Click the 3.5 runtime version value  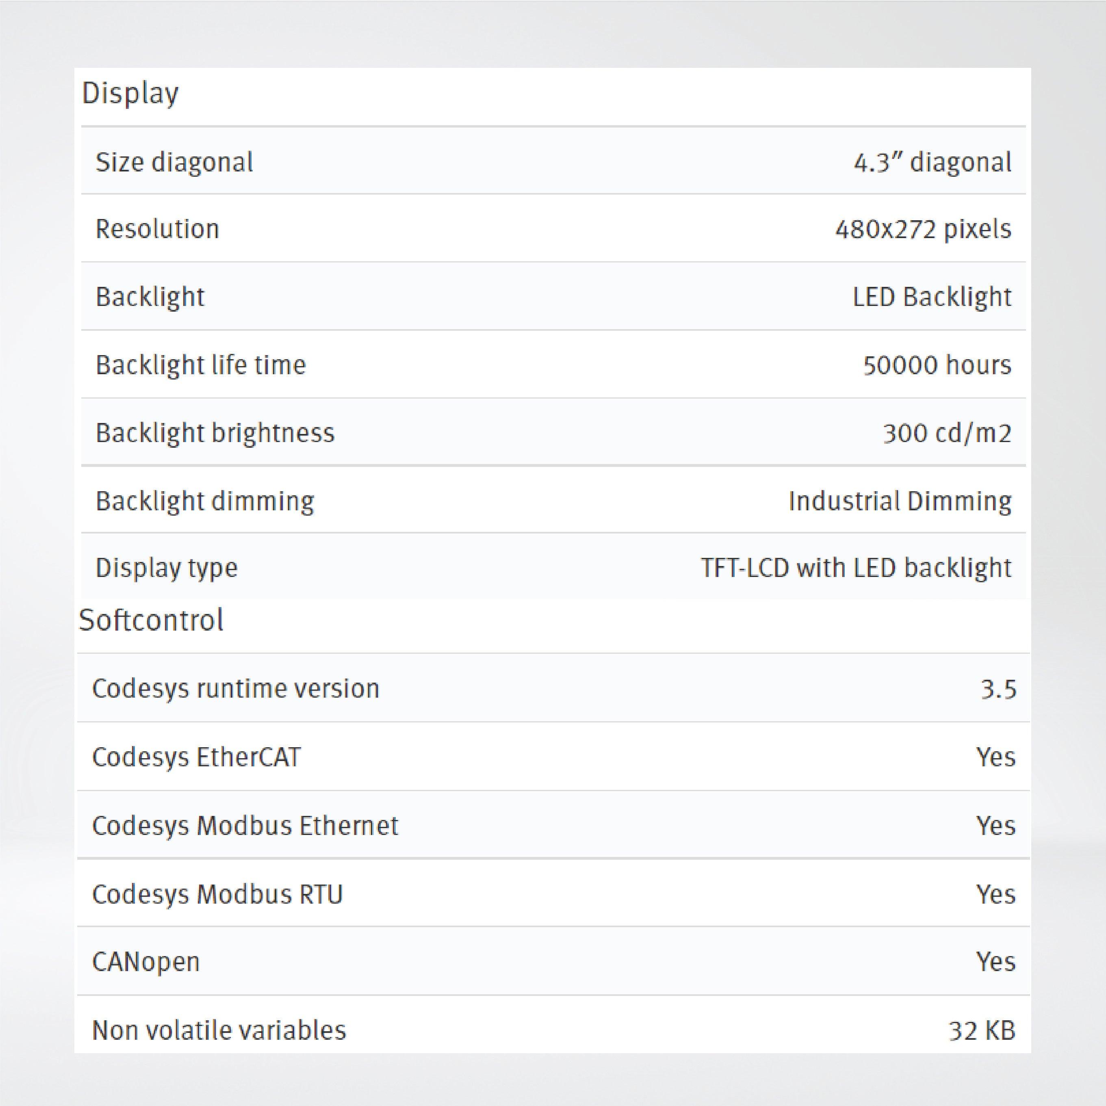tap(998, 689)
